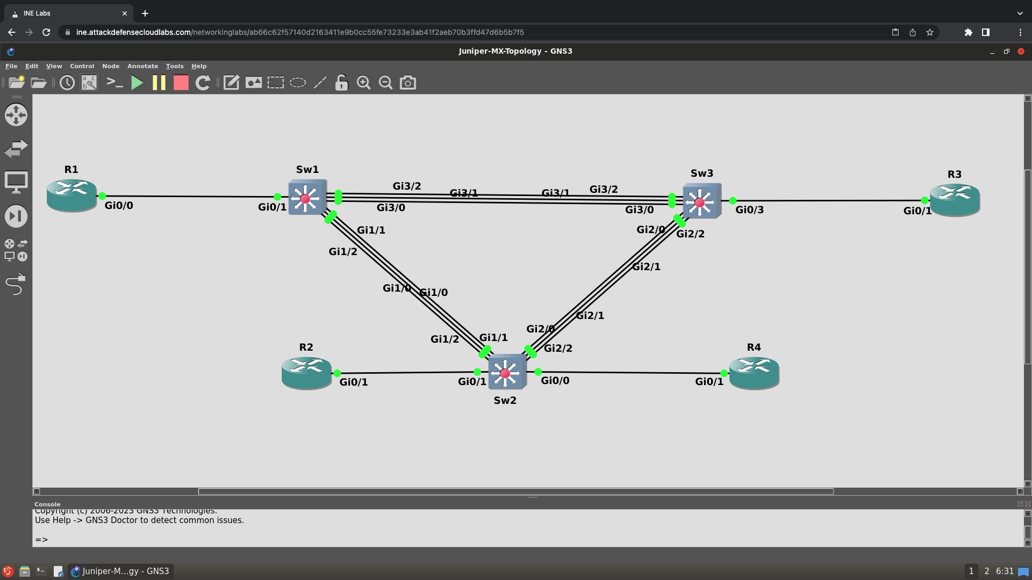Take a screenshot with the camera icon
Viewport: 1032px width, 580px height.
[408, 83]
